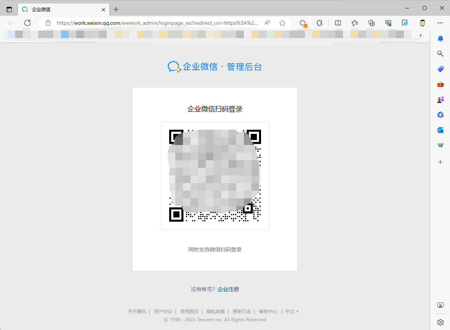450x330 pixels.
Task: Click the 没有帐号？ text
Action: [x=203, y=289]
